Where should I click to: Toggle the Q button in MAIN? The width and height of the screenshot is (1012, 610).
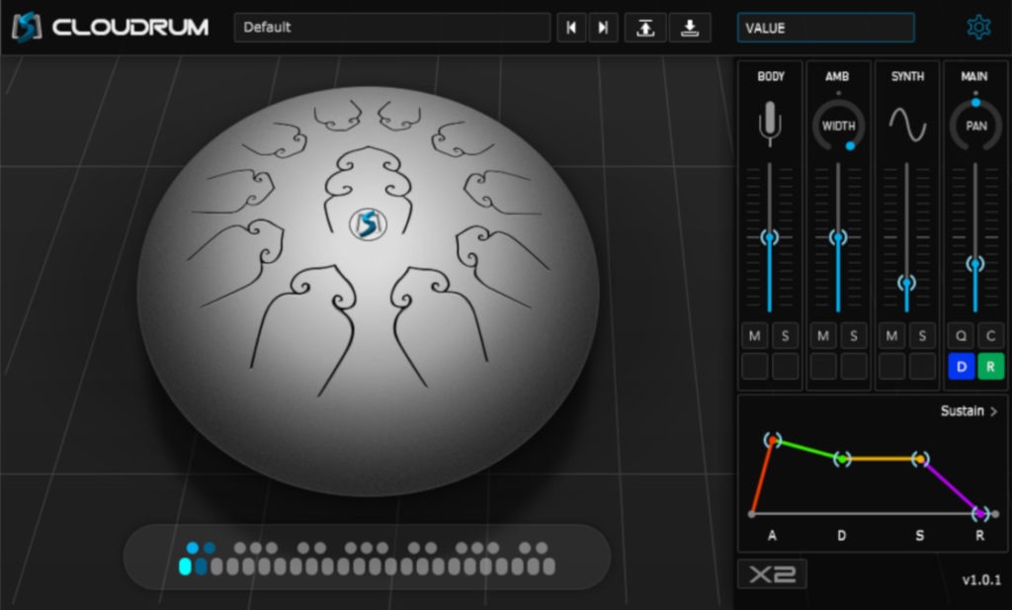tap(961, 336)
